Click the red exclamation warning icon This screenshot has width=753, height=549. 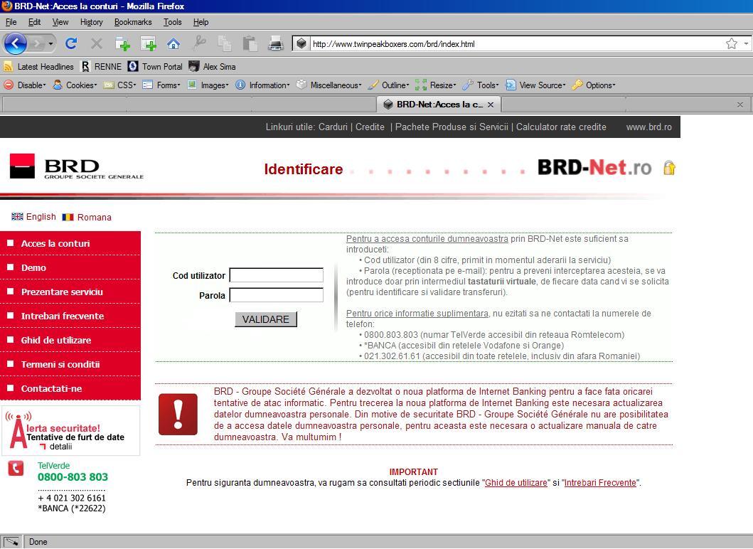point(178,414)
